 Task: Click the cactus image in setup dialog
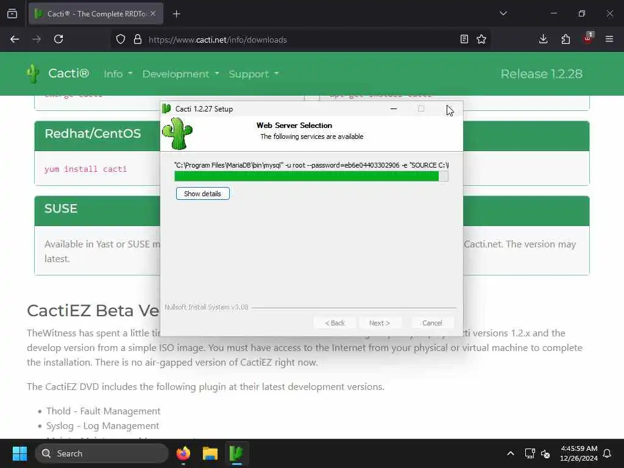coord(177,133)
